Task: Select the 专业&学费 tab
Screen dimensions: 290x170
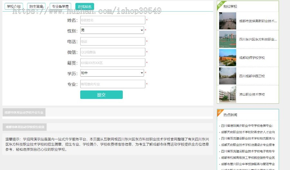Action: (x=60, y=6)
